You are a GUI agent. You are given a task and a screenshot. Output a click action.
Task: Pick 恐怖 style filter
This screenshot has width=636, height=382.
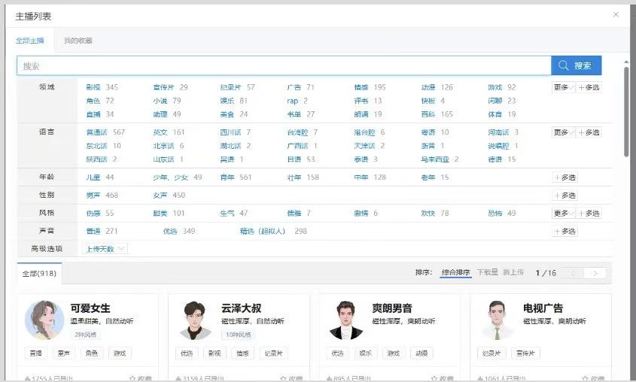click(495, 213)
